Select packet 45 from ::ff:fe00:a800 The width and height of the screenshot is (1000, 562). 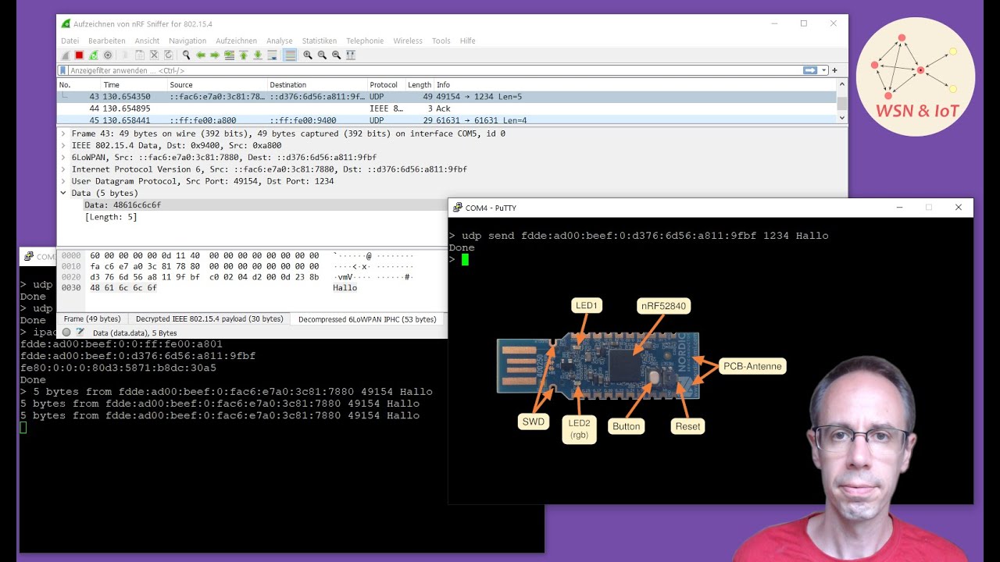pyautogui.click(x=447, y=119)
